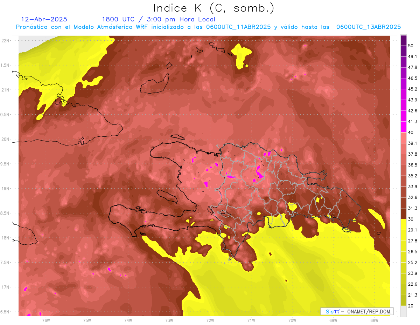Click legend value '36.5'
The width and height of the screenshot is (420, 325).
(x=413, y=165)
